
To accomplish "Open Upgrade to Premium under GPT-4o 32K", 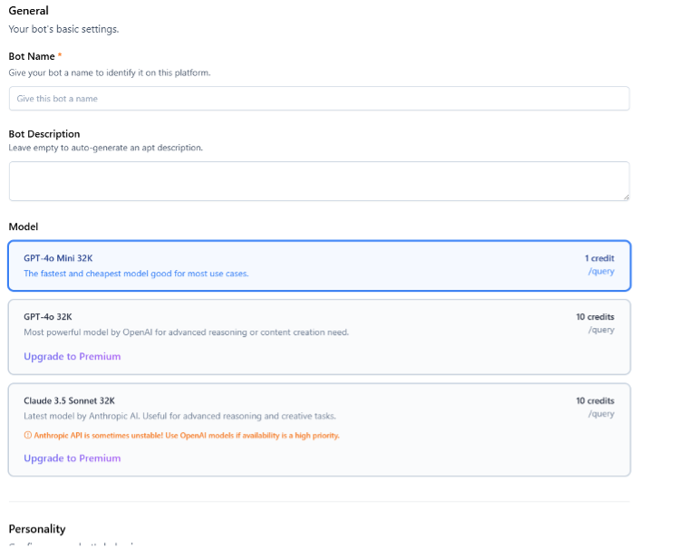I will click(73, 357).
